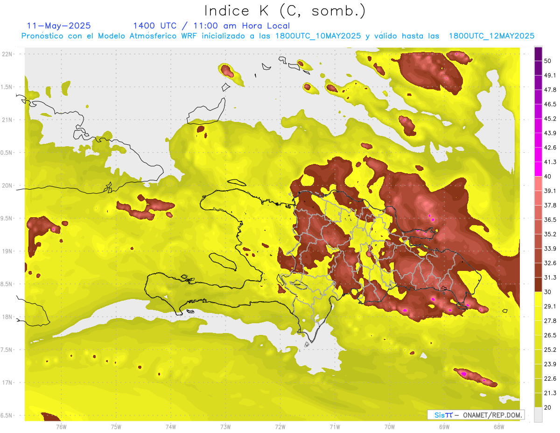
Task: Click the color bar value "23.9"
Action: pos(550,364)
